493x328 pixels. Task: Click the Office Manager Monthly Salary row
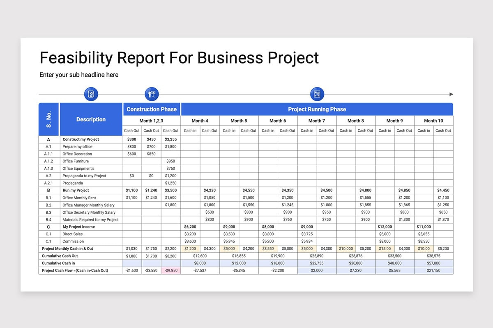point(246,205)
